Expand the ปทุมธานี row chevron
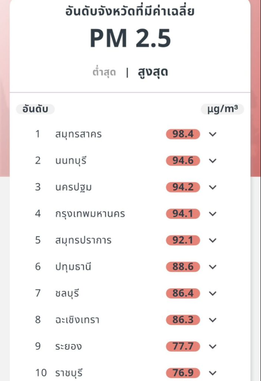Screen dimensions: 261x381 [213, 267]
